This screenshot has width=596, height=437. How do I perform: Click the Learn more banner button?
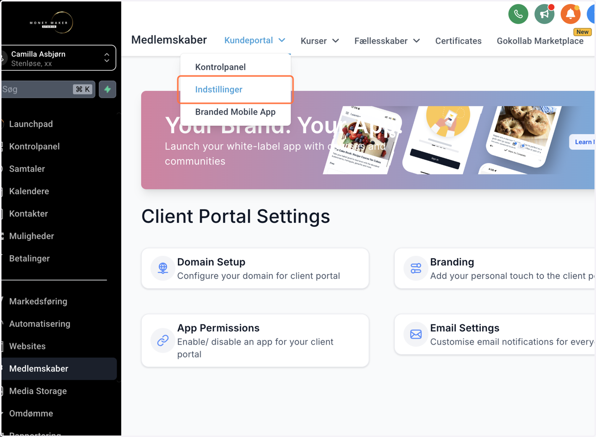(582, 142)
